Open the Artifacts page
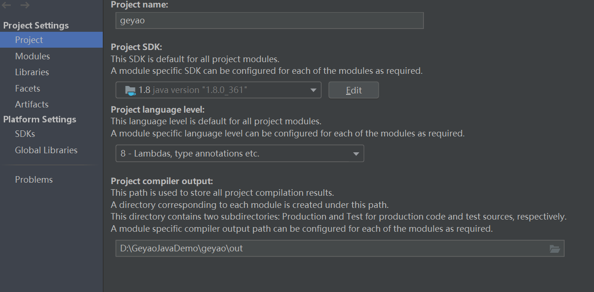Screen dimensions: 594x292 coord(32,104)
